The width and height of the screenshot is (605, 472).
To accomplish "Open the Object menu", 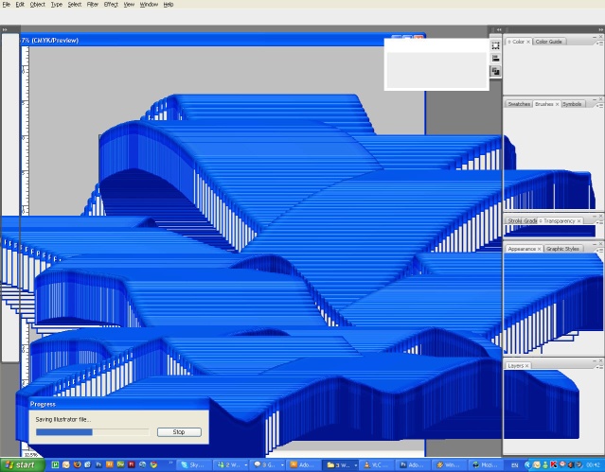I will 37,5.
